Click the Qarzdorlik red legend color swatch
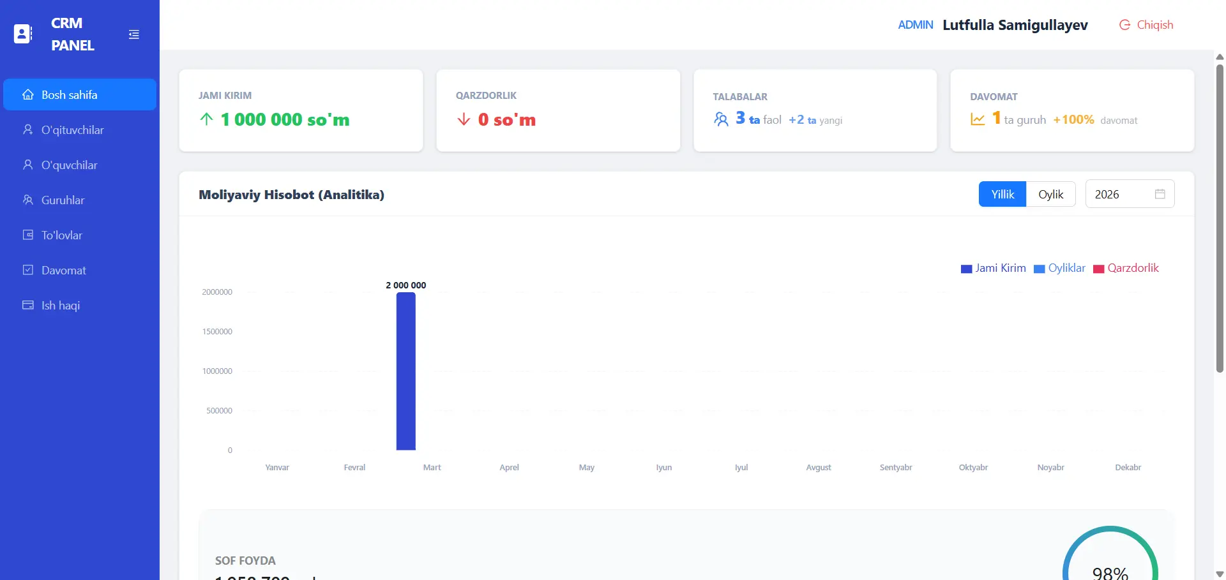Image resolution: width=1226 pixels, height=580 pixels. pyautogui.click(x=1098, y=269)
